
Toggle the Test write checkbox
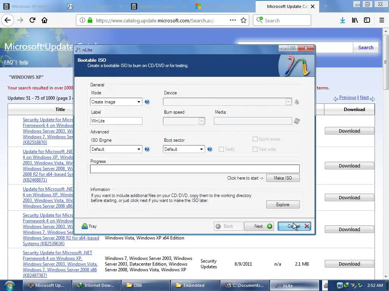255,149
